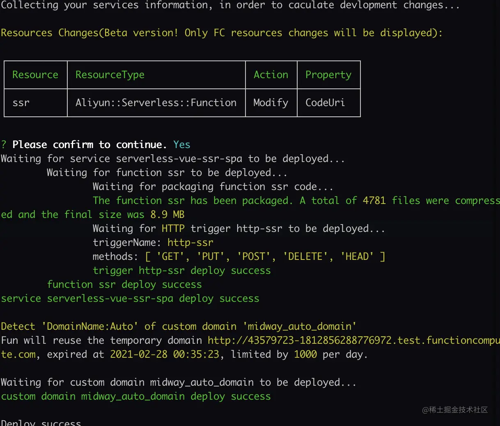
Task: Click 'GET' in the methods list
Action: coord(170,257)
